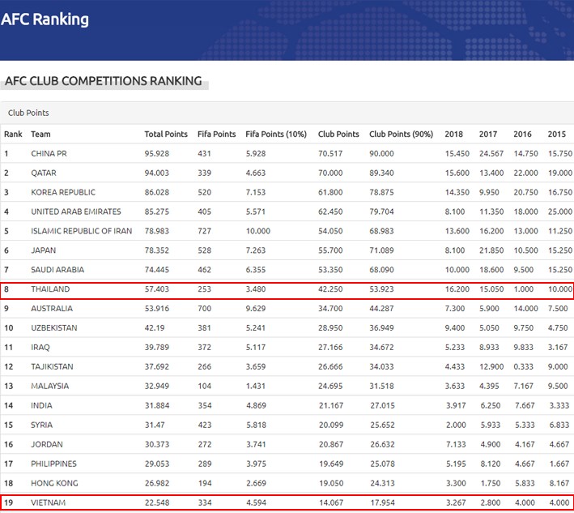Click the 2015 column header

click(557, 134)
